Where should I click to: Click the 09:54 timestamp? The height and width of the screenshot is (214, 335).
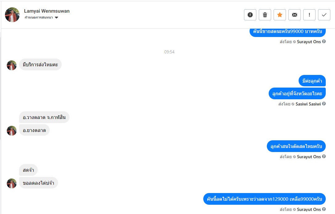[x=169, y=52]
